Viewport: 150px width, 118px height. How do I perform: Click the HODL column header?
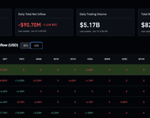coord(90,59)
